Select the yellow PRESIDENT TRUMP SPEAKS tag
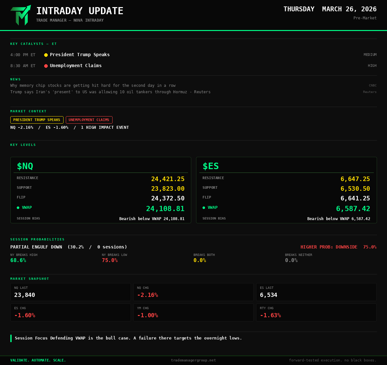This screenshot has height=365, width=387. [37, 120]
